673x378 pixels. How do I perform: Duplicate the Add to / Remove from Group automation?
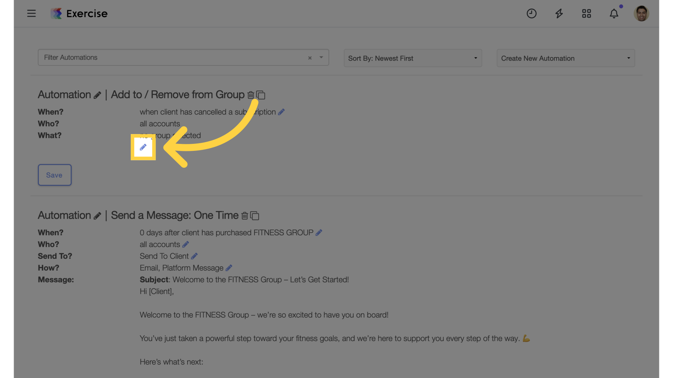[260, 95]
